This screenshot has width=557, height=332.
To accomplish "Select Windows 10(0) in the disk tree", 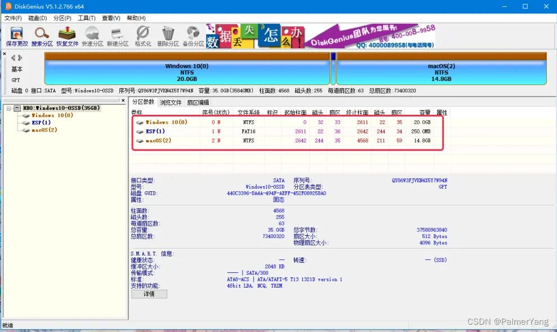I will 52,115.
